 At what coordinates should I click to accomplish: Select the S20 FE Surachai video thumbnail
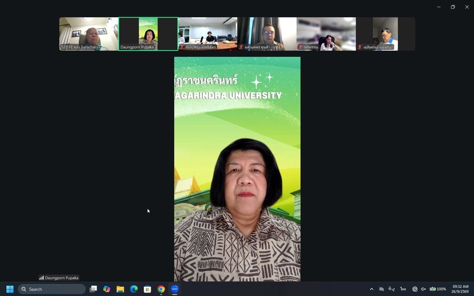[x=88, y=34]
